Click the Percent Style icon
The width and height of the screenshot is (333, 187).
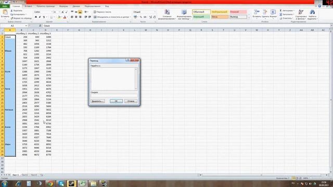tap(141, 17)
